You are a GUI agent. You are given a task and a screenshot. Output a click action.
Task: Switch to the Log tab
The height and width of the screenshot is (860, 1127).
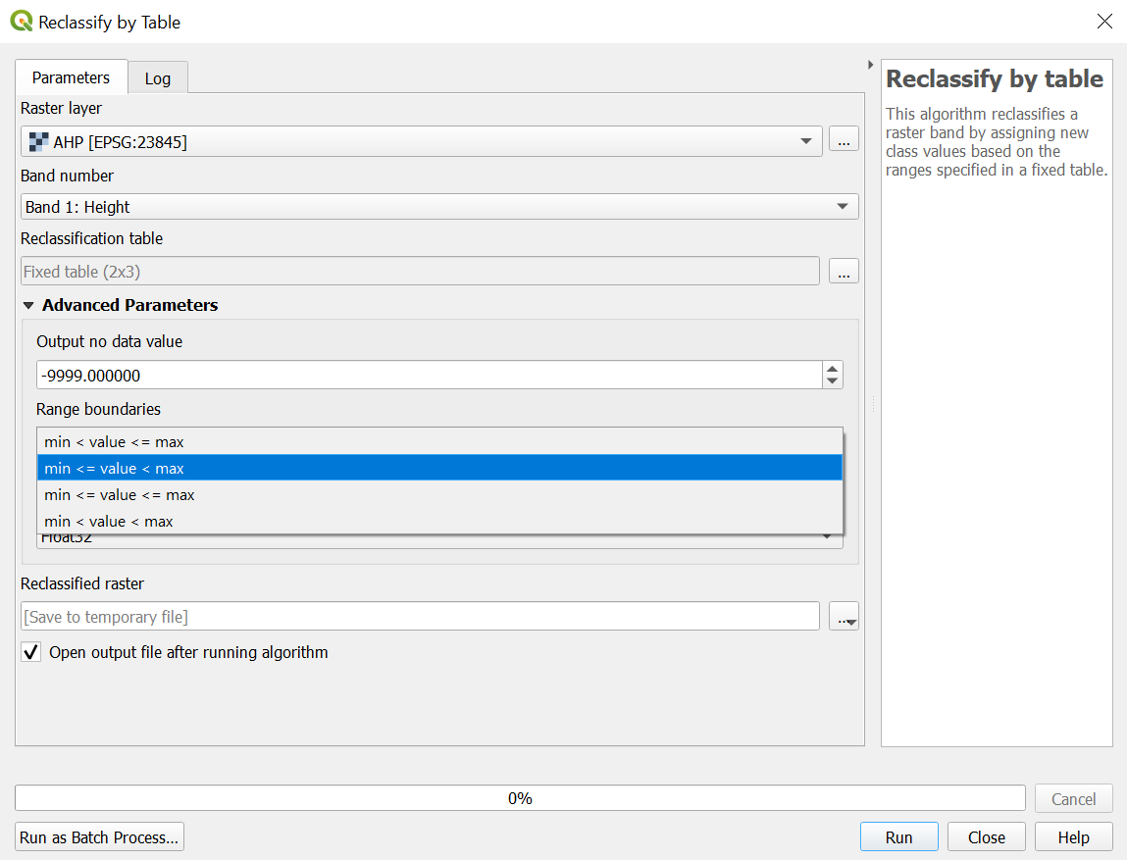tap(157, 78)
